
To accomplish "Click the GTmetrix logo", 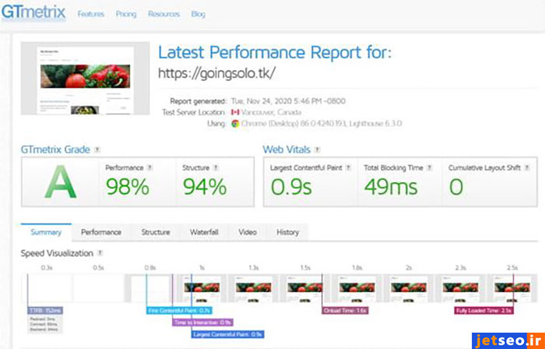I will click(x=34, y=14).
